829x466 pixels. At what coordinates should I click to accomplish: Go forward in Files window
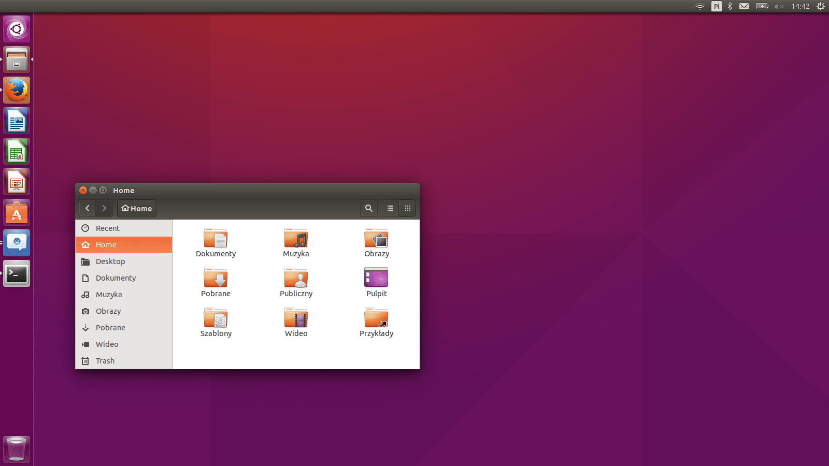pos(104,208)
